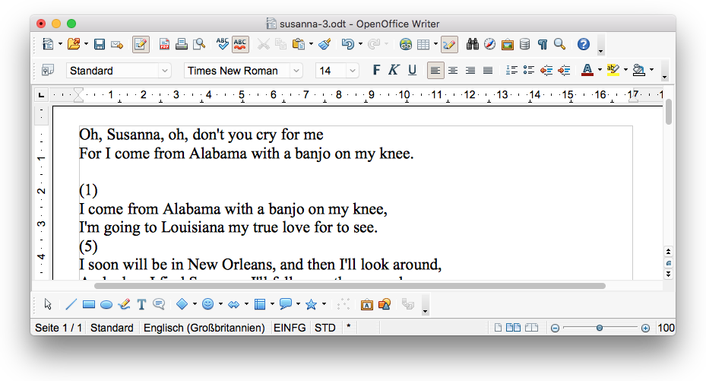The height and width of the screenshot is (381, 706).
Task: Insert Stars shape icon
Action: coord(311,304)
